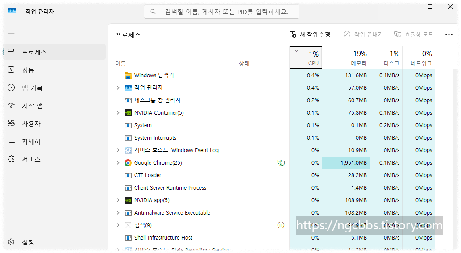Expand the 작업 관리자 process row
The height and width of the screenshot is (253, 461).
[118, 87]
